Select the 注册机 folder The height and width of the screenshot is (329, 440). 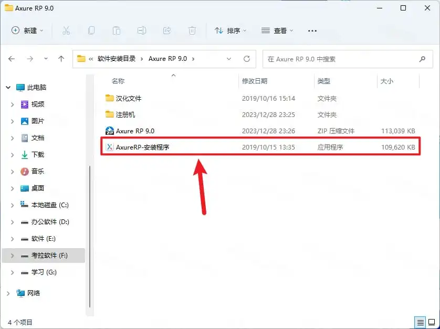(x=125, y=115)
